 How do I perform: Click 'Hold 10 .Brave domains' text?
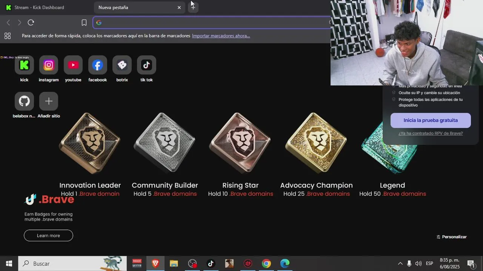point(240,194)
